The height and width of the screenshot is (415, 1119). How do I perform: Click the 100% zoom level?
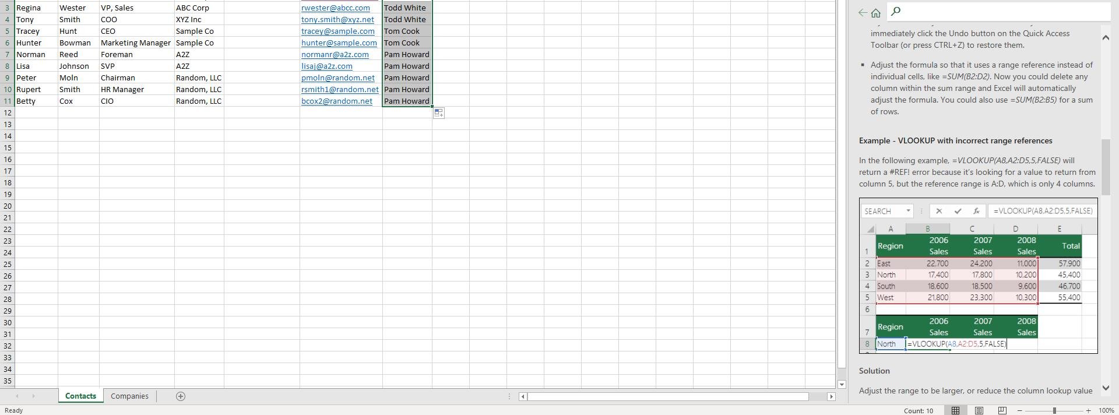[x=1106, y=410]
